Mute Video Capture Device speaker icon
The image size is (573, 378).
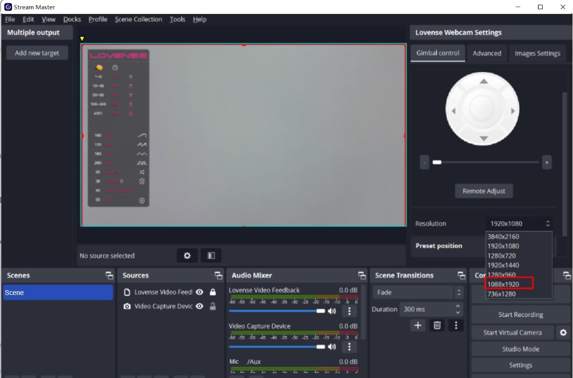point(332,347)
